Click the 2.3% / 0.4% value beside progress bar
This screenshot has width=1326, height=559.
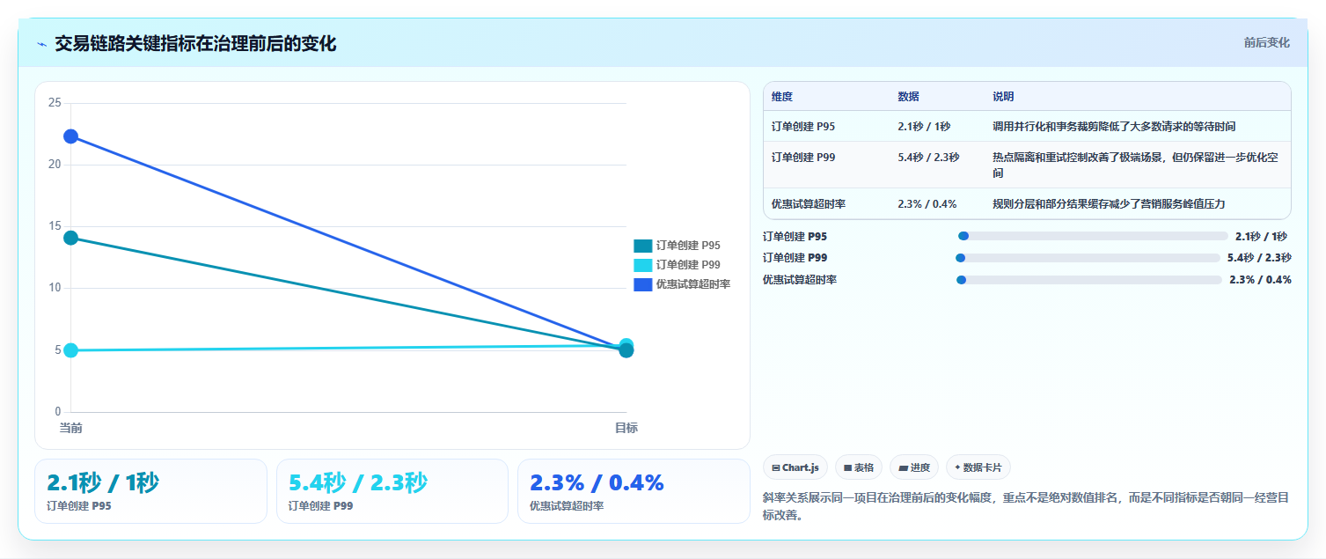pos(1260,280)
